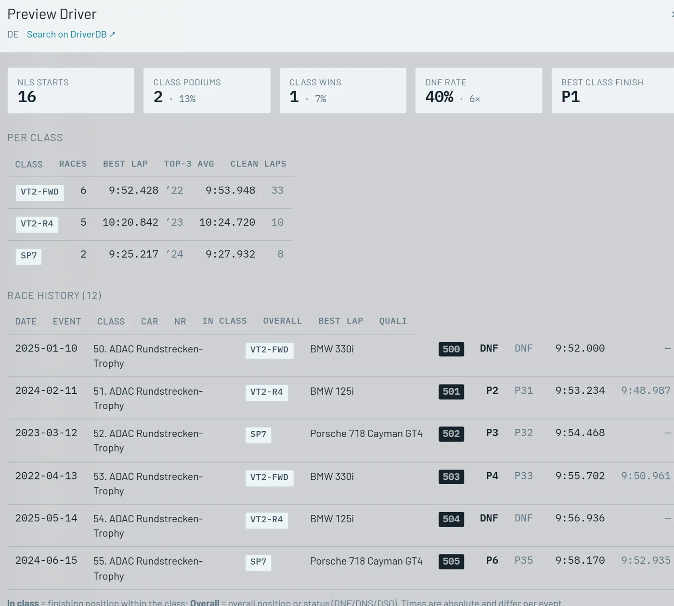The width and height of the screenshot is (674, 606).
Task: Click top-3 average 9:53.948
Action: coord(231,191)
